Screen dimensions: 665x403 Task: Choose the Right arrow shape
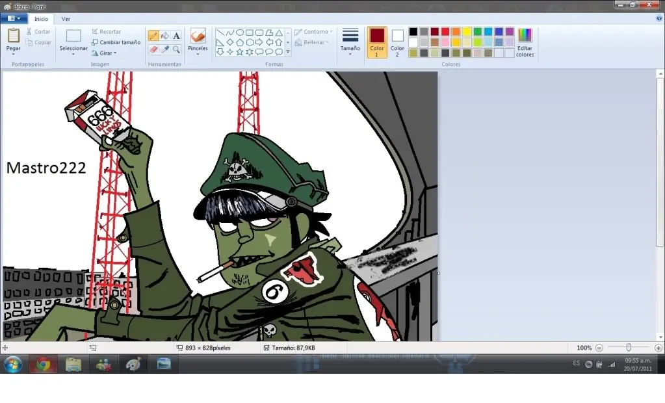259,42
